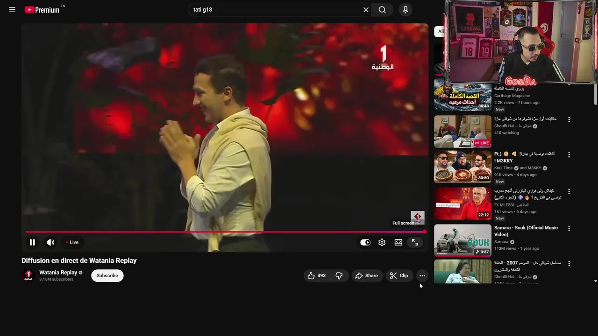598x336 pixels.
Task: Seek on the red progress bar
Action: [x=225, y=231]
